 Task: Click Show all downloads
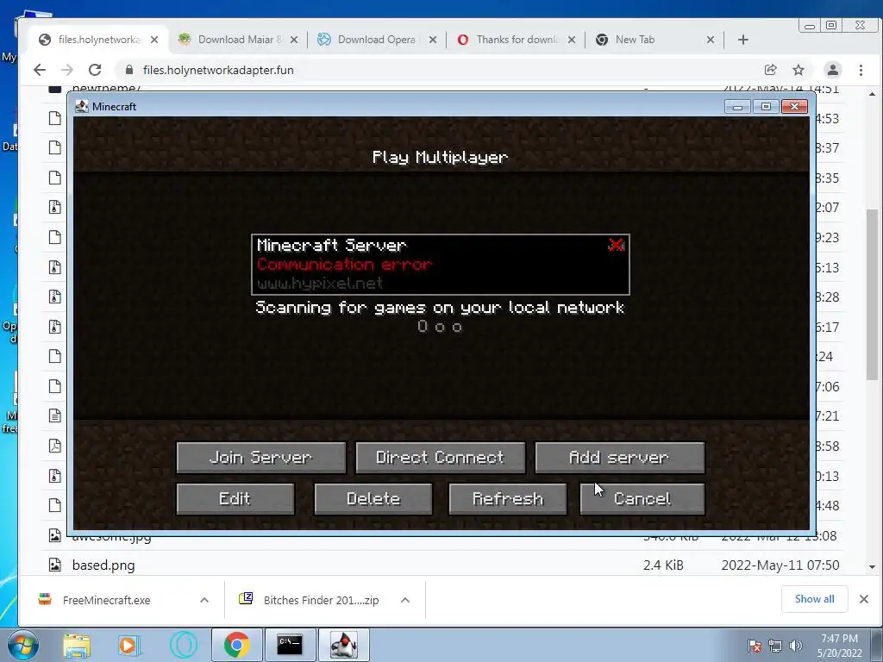[814, 599]
